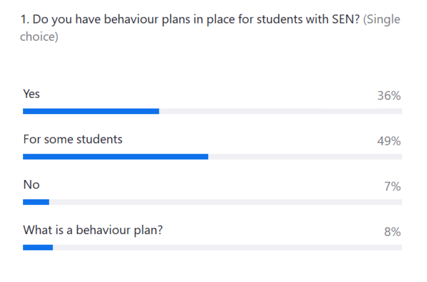Click grey unfilled bar under "What is a behaviour plan?"
Image resolution: width=427 pixels, height=282 pixels.
[227, 247]
